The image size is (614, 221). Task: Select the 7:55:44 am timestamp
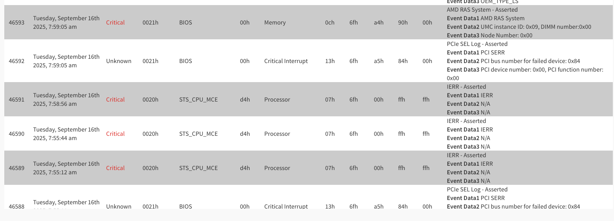pyautogui.click(x=66, y=134)
